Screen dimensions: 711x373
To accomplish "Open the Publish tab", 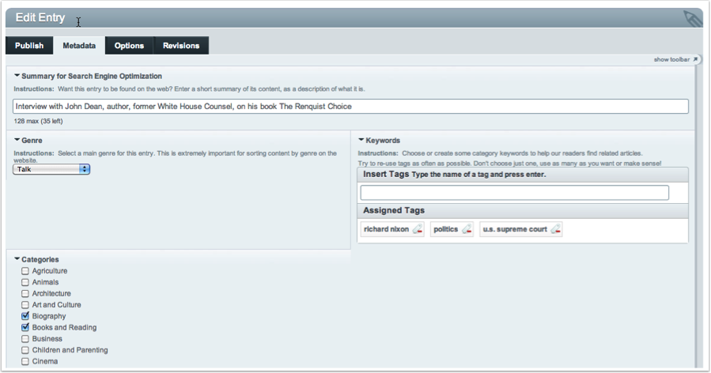I will point(29,45).
